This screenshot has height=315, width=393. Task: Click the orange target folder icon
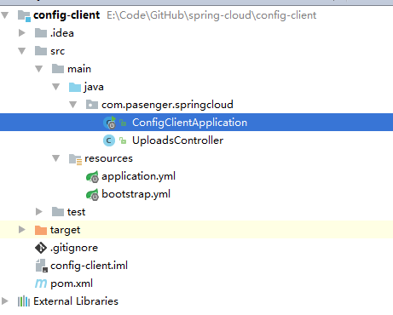(x=41, y=230)
